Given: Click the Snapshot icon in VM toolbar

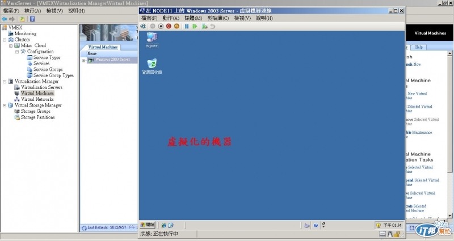Looking at the screenshot, I should click(205, 26).
